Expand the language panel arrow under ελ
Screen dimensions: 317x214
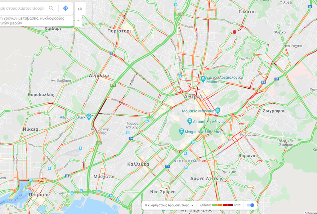coord(79,21)
